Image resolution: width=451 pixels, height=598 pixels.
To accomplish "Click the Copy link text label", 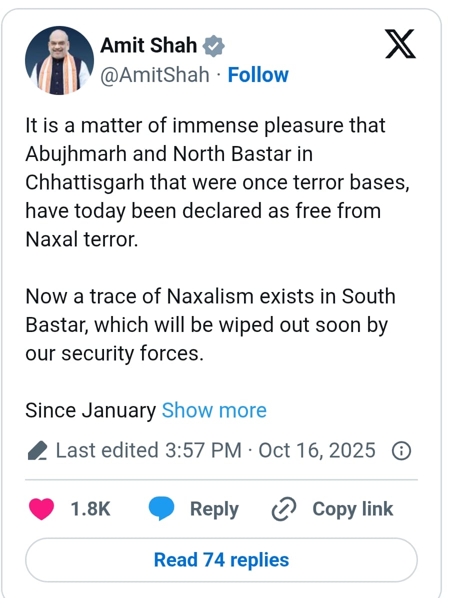I will (x=352, y=509).
